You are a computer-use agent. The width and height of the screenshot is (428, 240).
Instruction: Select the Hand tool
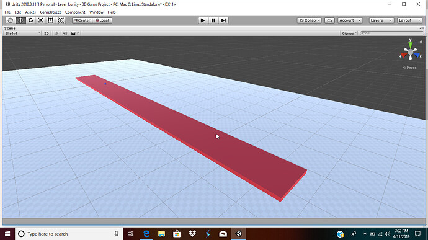pyautogui.click(x=11, y=20)
